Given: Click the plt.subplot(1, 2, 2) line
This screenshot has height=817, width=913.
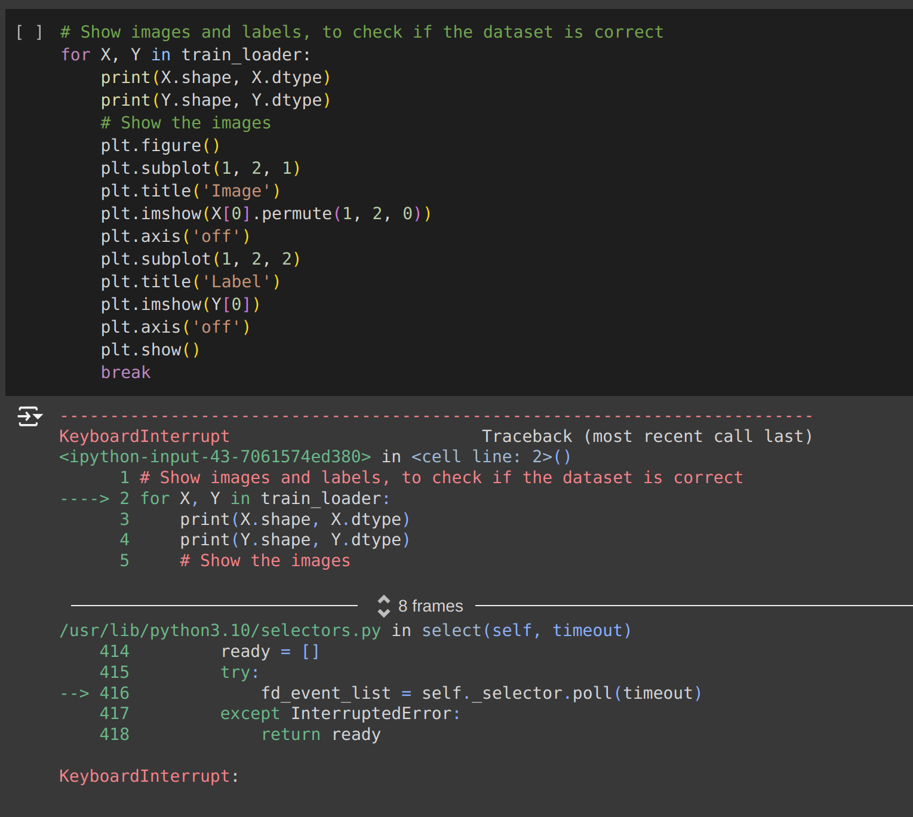Looking at the screenshot, I should 200,259.
